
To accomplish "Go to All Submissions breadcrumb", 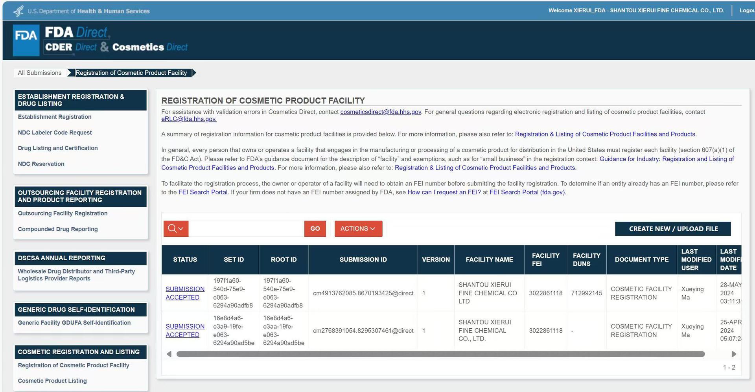I will pos(40,73).
